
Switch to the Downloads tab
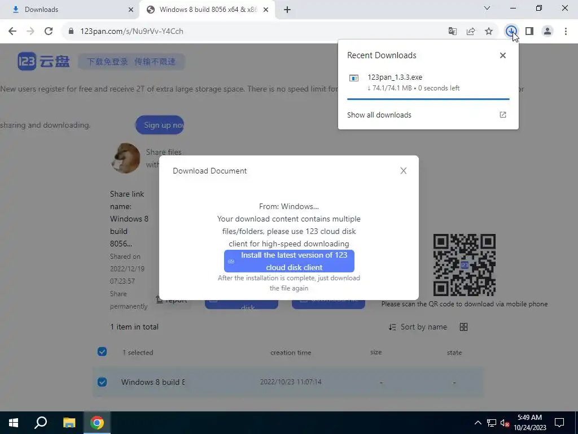tap(70, 10)
